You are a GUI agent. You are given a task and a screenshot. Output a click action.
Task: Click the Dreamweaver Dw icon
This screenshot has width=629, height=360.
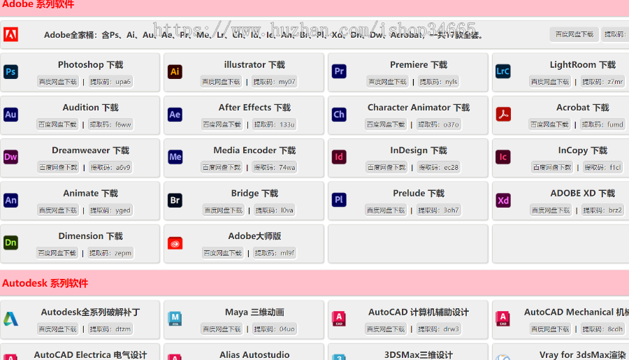coord(10,157)
